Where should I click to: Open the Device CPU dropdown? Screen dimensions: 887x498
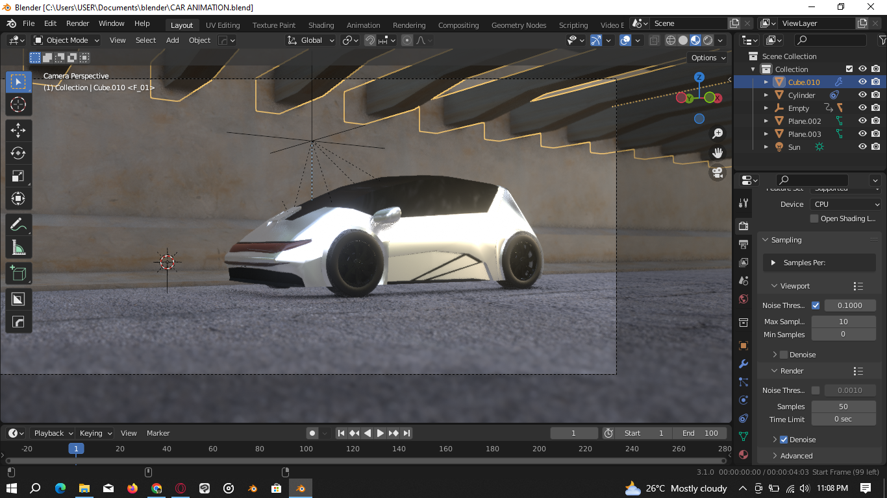[846, 204]
